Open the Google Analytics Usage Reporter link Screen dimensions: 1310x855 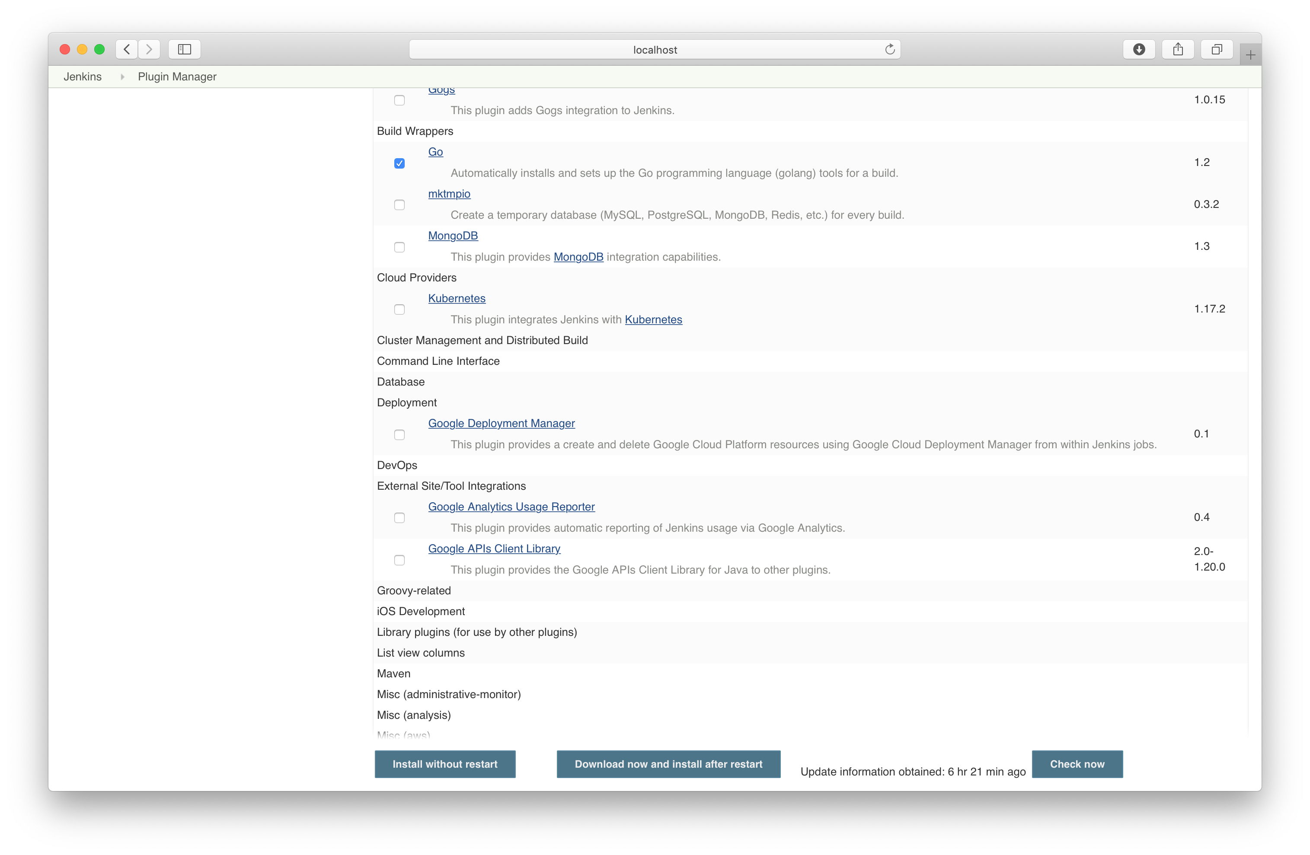pos(511,507)
